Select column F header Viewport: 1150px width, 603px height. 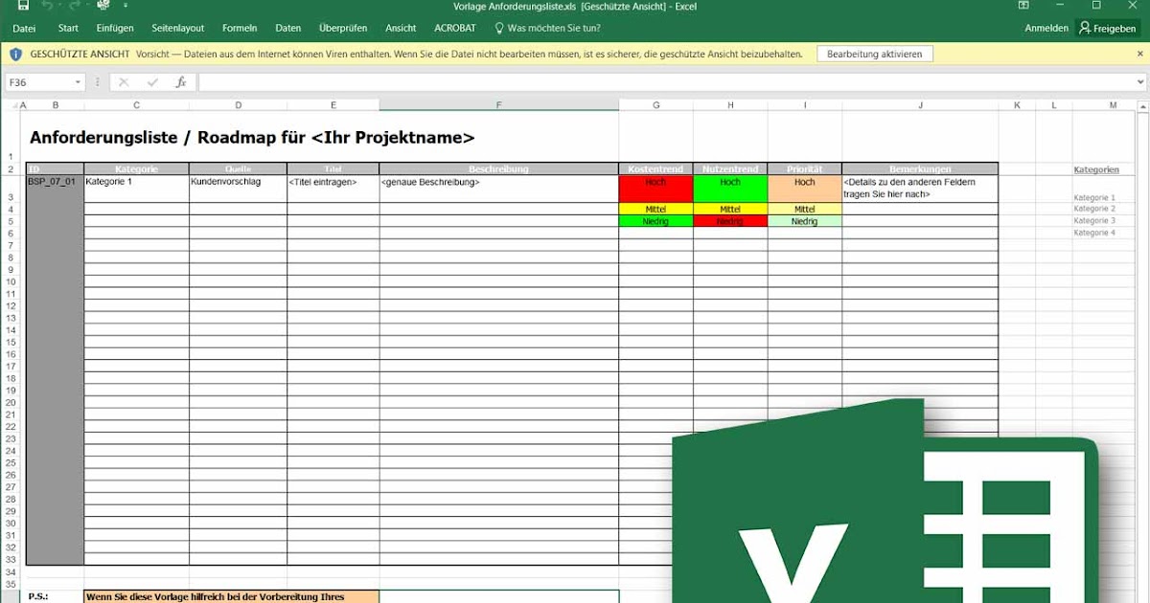click(498, 104)
